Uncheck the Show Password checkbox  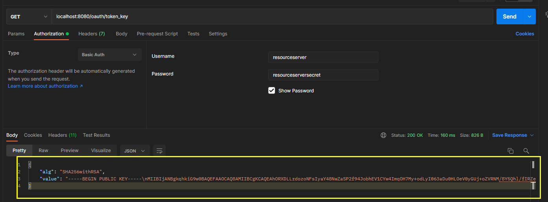[x=272, y=90]
